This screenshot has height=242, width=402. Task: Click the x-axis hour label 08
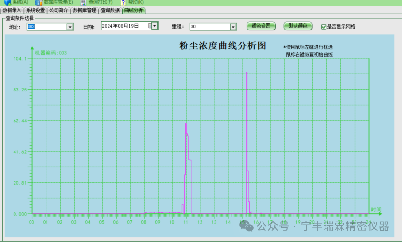(144, 222)
